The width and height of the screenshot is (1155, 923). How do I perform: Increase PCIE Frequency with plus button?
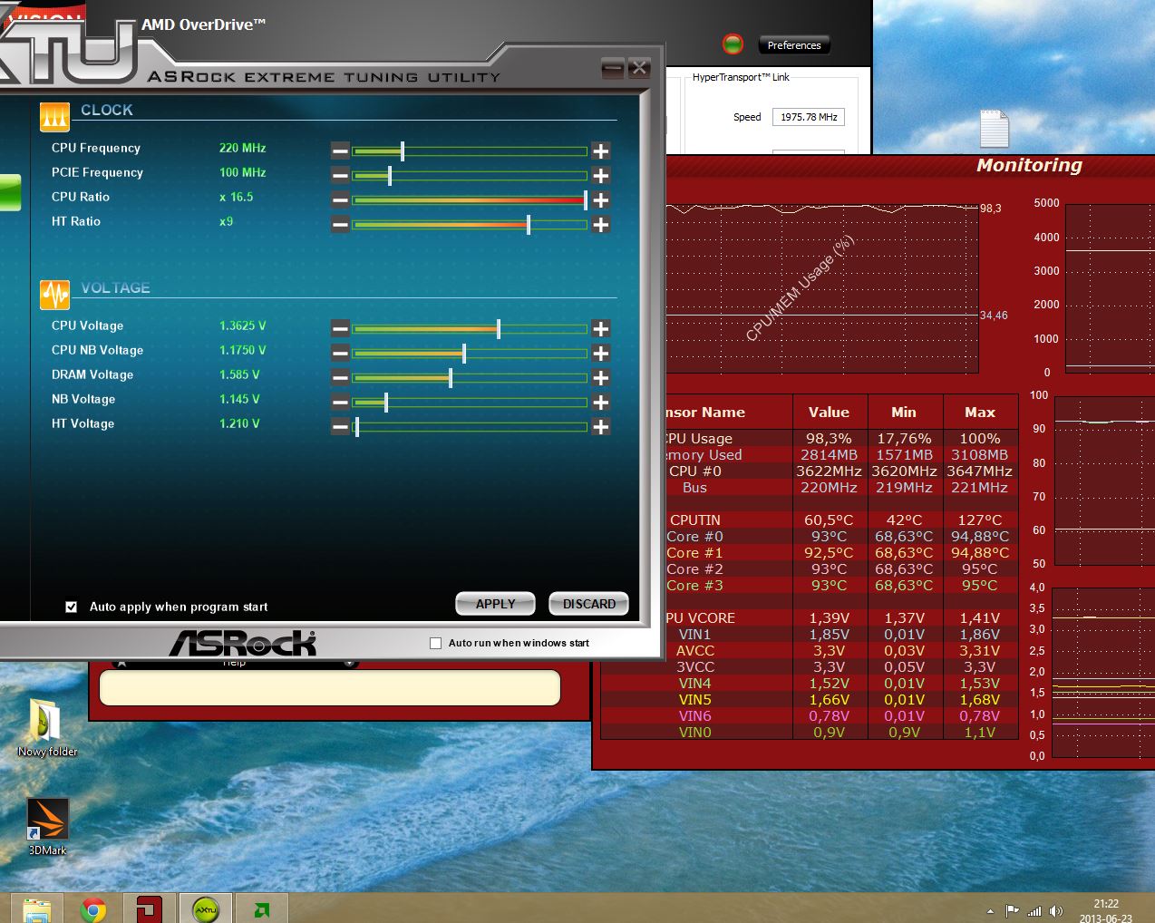point(600,175)
